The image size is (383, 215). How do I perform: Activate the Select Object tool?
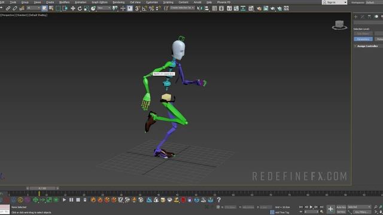(x=44, y=8)
